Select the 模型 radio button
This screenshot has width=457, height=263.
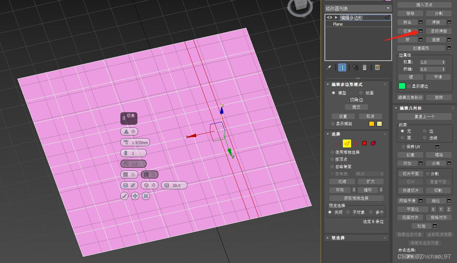(x=334, y=93)
